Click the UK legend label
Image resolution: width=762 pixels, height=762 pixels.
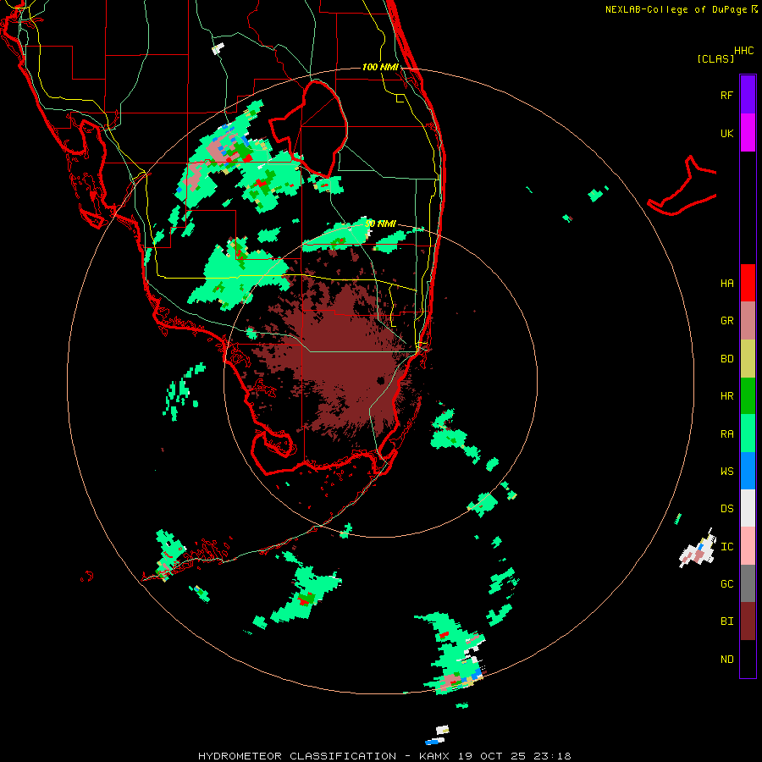click(726, 133)
